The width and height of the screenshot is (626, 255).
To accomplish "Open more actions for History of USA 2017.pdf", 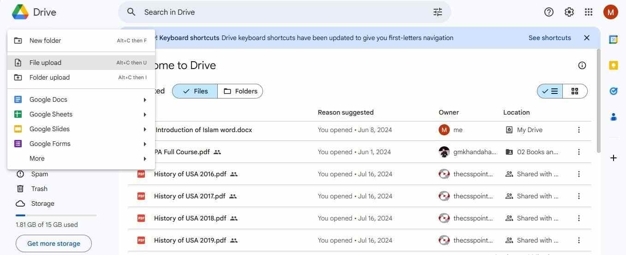I will coord(579,196).
